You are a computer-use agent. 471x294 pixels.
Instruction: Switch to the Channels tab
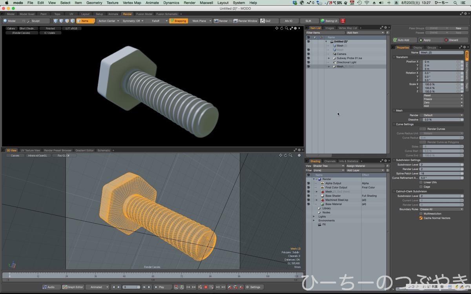coord(330,161)
